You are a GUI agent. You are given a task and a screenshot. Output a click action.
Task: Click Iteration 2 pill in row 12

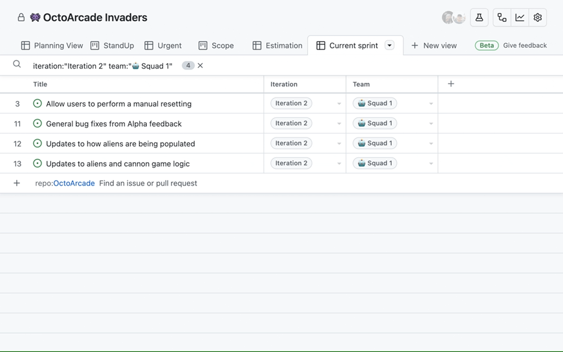click(x=291, y=143)
